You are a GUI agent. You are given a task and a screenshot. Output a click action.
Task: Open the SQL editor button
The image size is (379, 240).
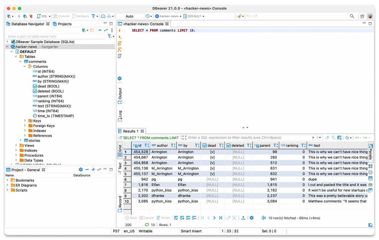[42, 16]
